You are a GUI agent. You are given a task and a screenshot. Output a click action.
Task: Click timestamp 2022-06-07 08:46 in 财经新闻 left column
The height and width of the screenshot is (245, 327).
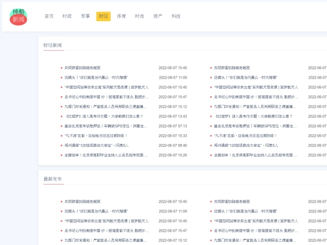pos(173,145)
